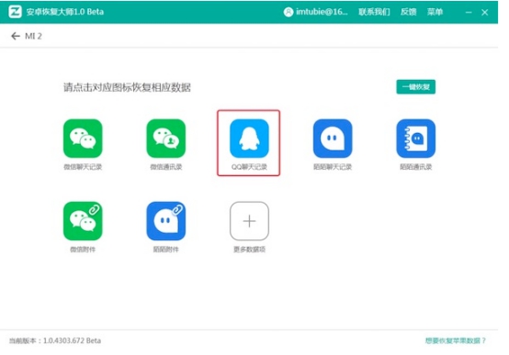Click the plus icon for 更多数据项
This screenshot has width=509, height=355.
(x=249, y=221)
